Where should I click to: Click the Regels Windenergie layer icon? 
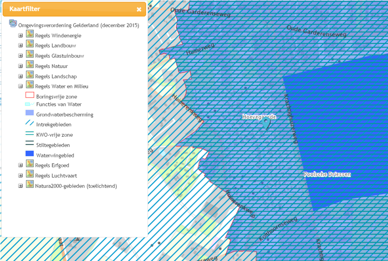[x=29, y=35]
